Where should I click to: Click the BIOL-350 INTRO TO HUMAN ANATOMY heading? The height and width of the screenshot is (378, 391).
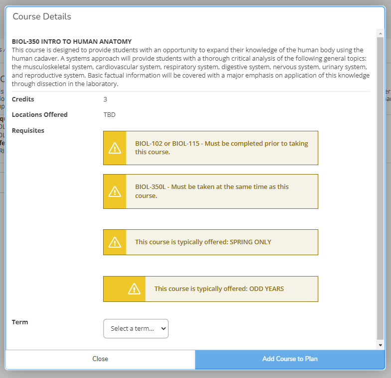[72, 41]
